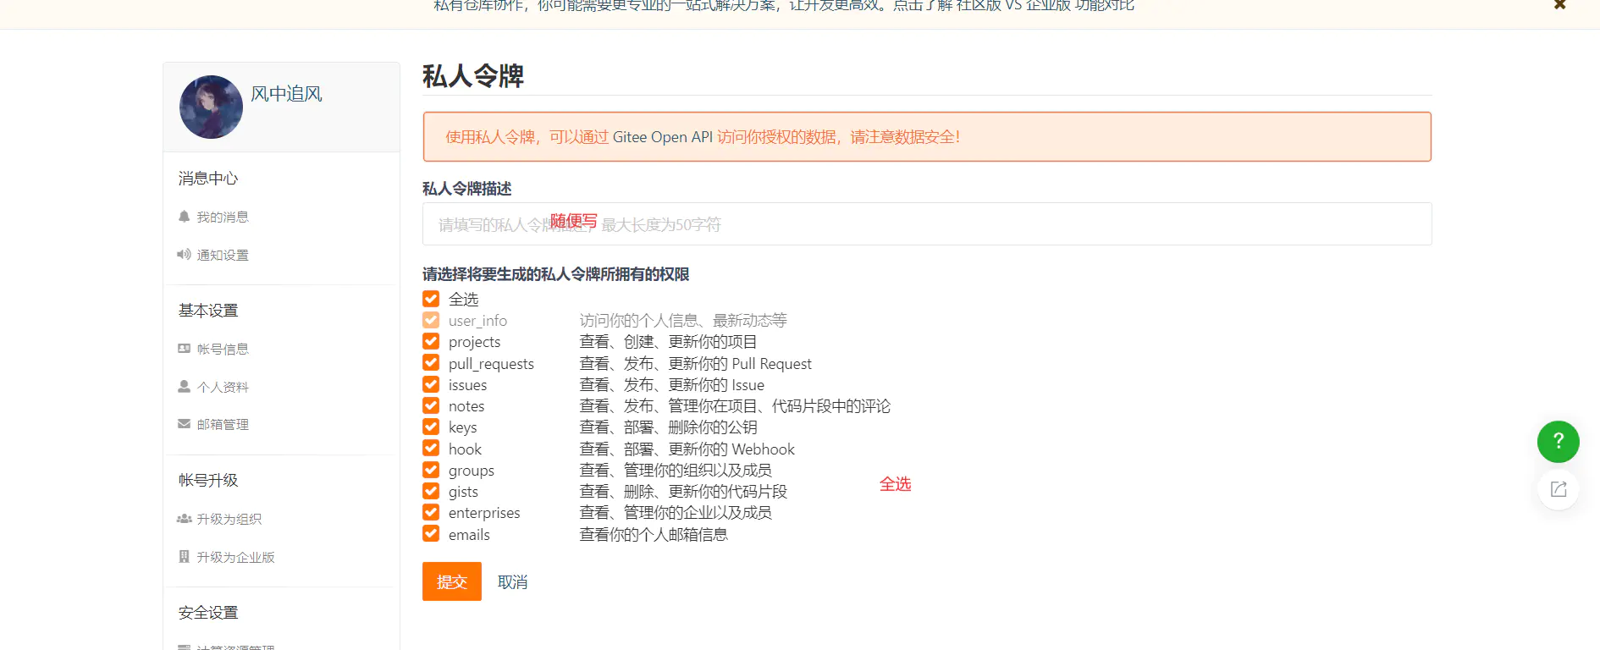This screenshot has height=650, width=1600.
Task: Uncheck the emails permission checkbox
Action: 431,534
